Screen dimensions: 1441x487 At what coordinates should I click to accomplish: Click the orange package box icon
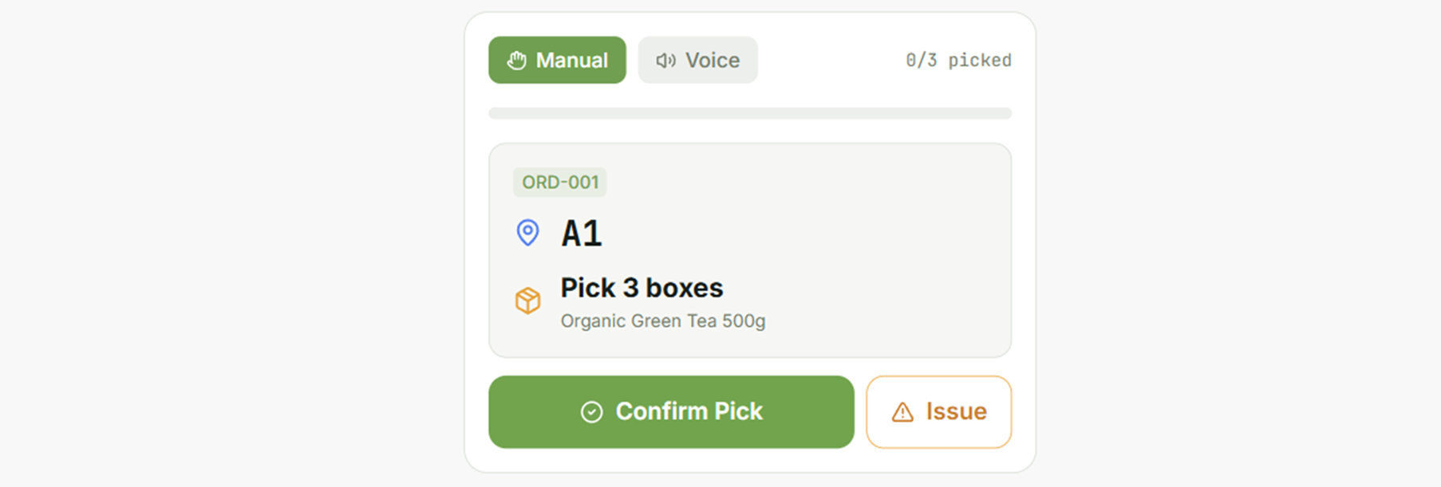click(527, 300)
